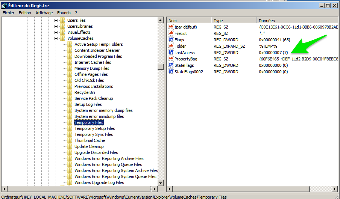340x199 pixels.
Task: Click DWORD icon of Flags value
Action: 171,40
